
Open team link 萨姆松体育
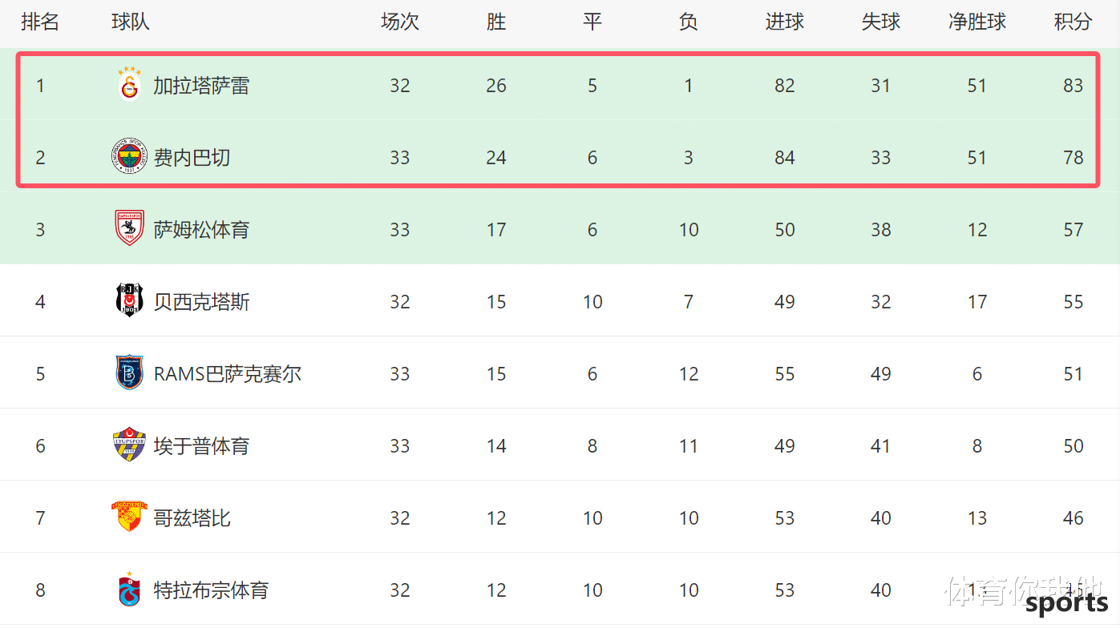(x=201, y=230)
